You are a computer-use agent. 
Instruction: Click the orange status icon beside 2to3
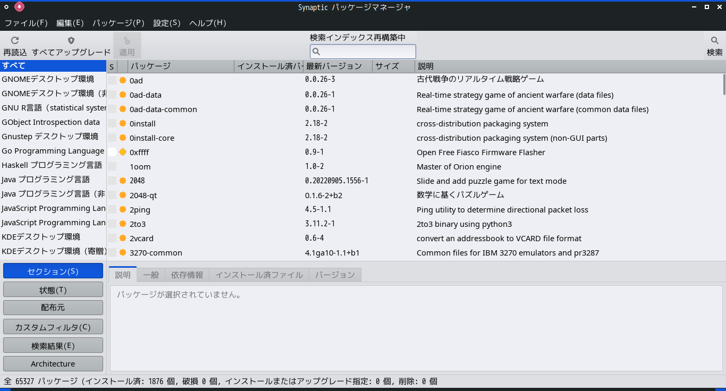click(123, 224)
